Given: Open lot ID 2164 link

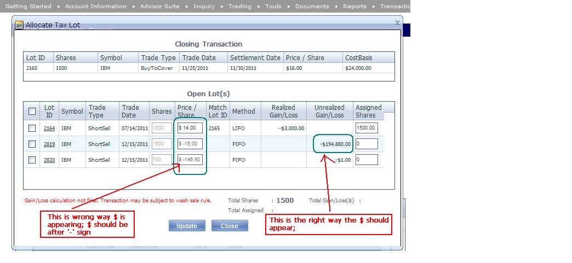Looking at the screenshot, I should (x=49, y=128).
